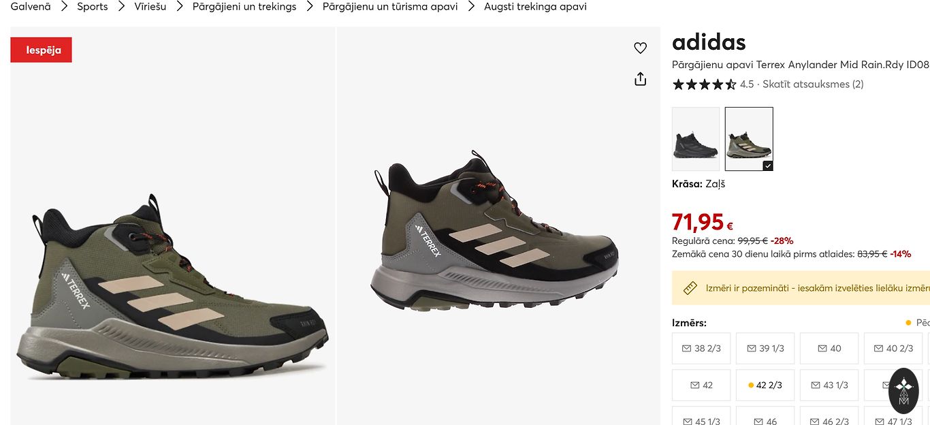The image size is (930, 425).
Task: Add shoe to wishlist with heart icon
Action: coord(640,48)
